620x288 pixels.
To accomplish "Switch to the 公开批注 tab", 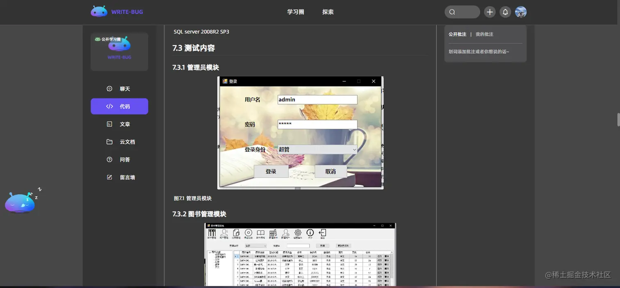I will pyautogui.click(x=457, y=34).
